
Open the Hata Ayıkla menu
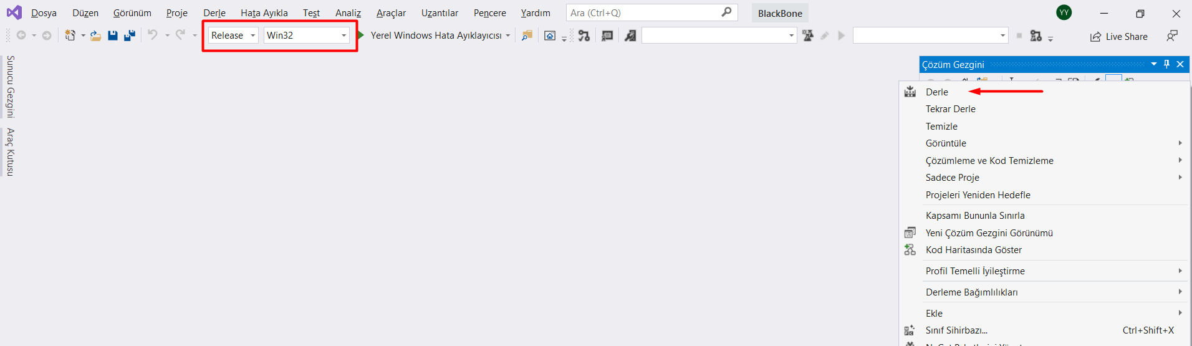pyautogui.click(x=264, y=12)
